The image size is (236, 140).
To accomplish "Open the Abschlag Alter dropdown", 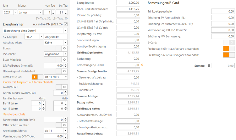I will point(66,42).
